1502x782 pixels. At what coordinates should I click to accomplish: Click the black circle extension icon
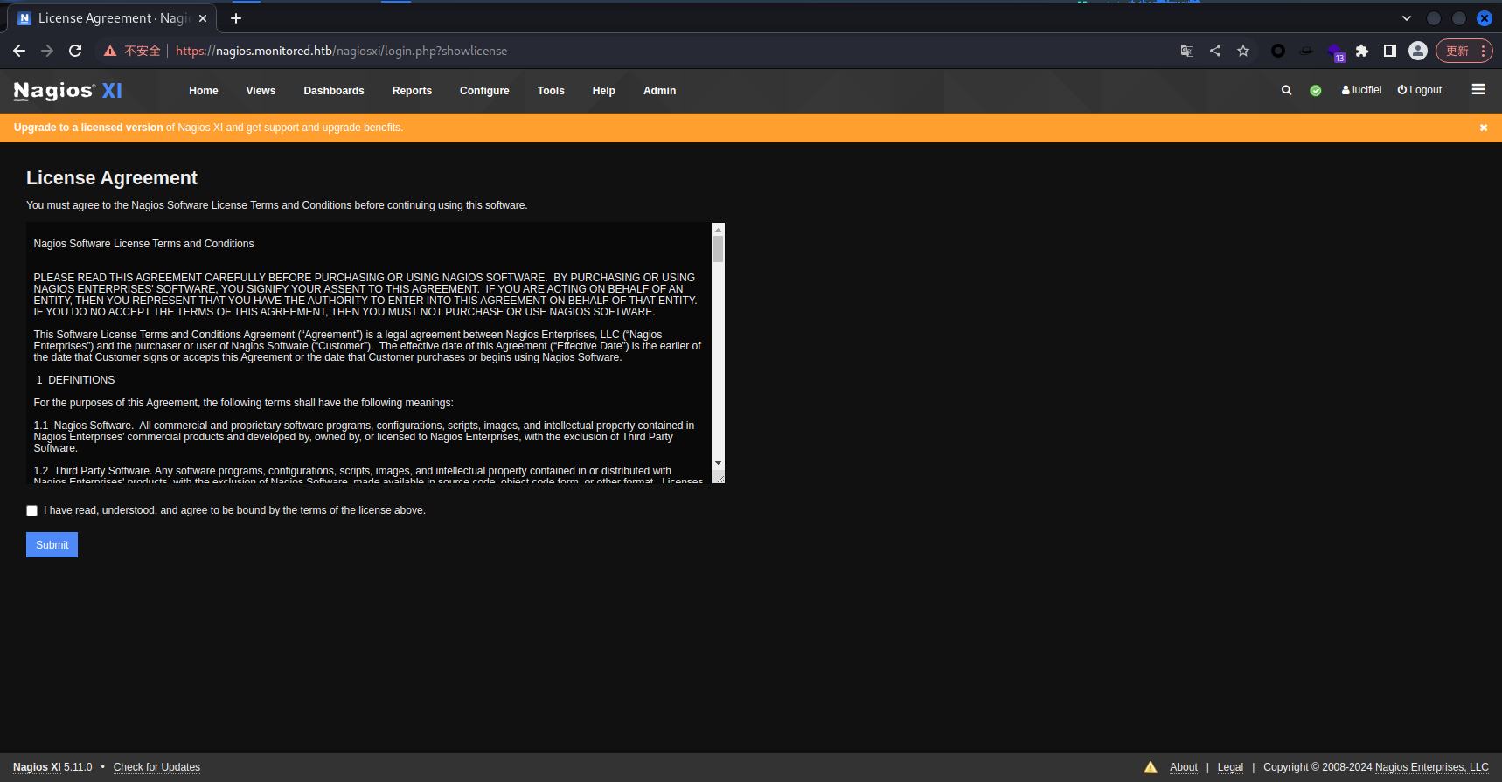pos(1278,51)
